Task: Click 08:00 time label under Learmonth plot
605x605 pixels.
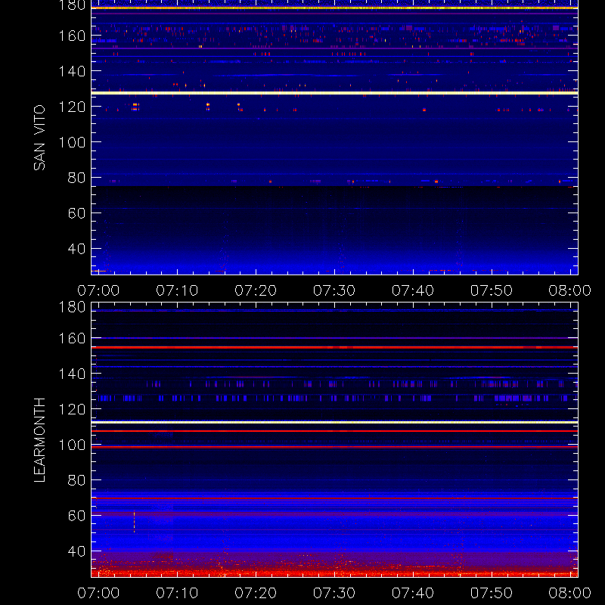Action: click(x=570, y=593)
